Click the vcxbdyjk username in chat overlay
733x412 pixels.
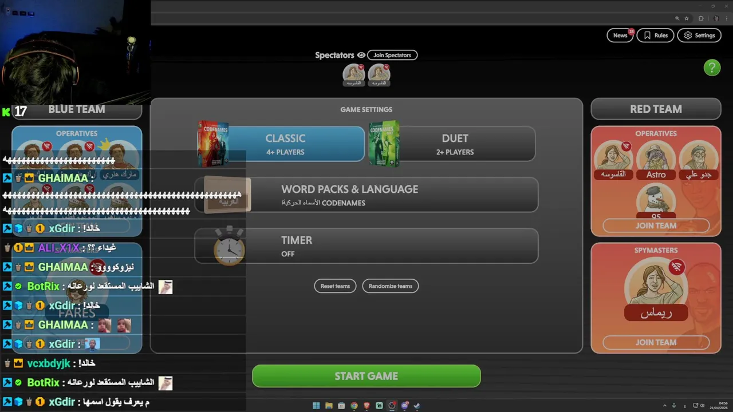click(49, 363)
